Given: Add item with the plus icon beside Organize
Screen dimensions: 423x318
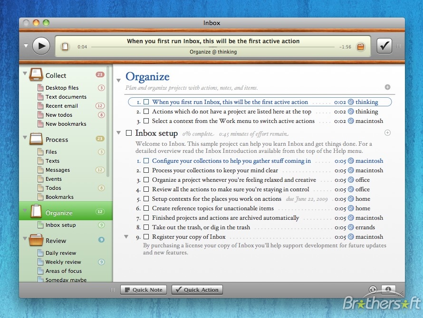Looking at the screenshot, I should (x=387, y=87).
